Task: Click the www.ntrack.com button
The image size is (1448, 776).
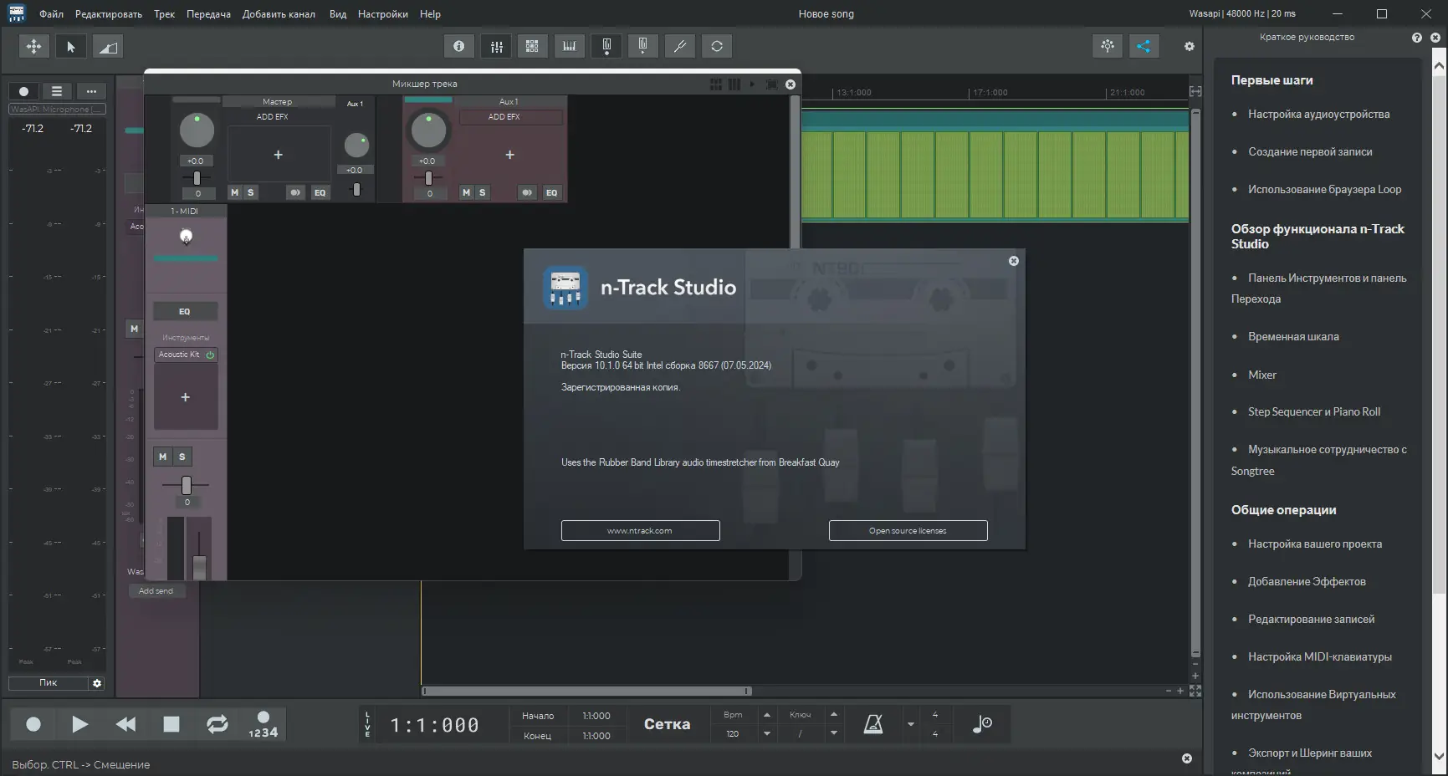Action: pos(640,530)
